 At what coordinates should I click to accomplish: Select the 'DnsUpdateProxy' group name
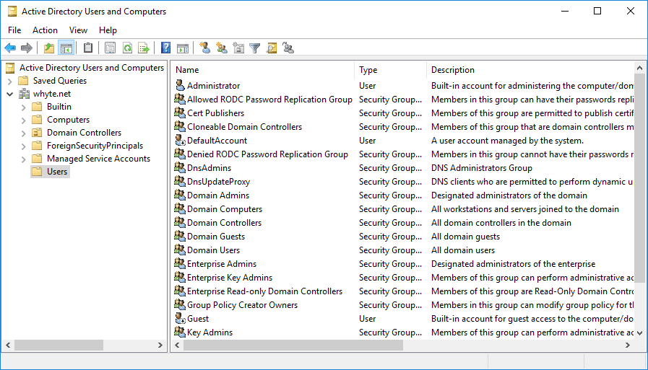click(x=218, y=182)
